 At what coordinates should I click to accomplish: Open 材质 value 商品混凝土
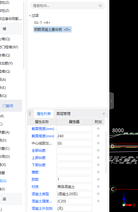[x=74, y=187]
